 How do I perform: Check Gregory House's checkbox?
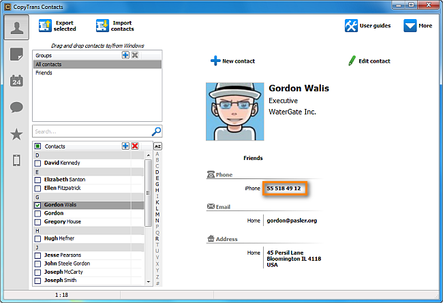coord(37,222)
